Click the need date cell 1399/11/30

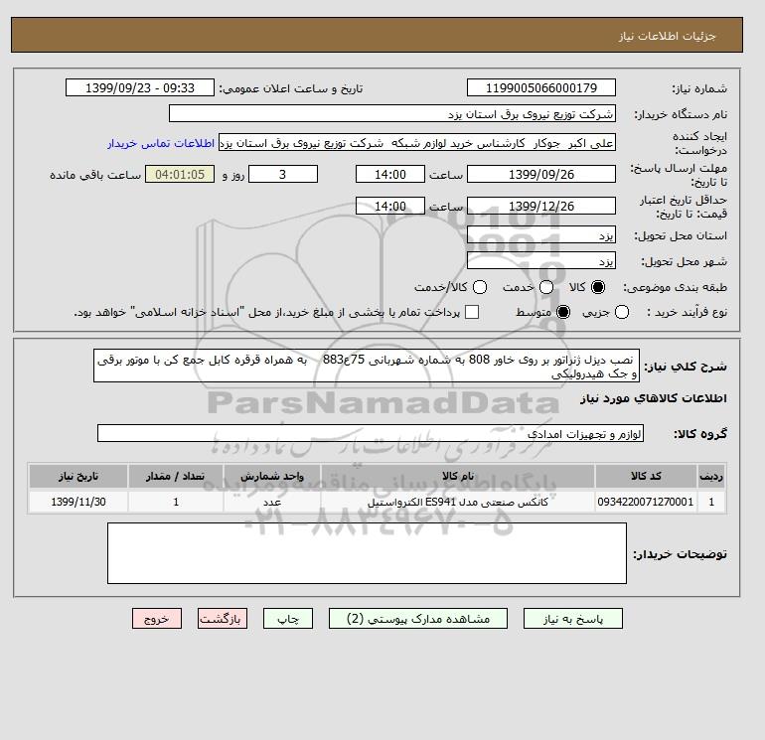(x=78, y=502)
